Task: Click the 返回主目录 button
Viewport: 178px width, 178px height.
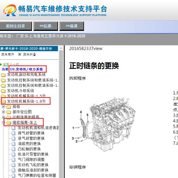Action: tap(16, 26)
